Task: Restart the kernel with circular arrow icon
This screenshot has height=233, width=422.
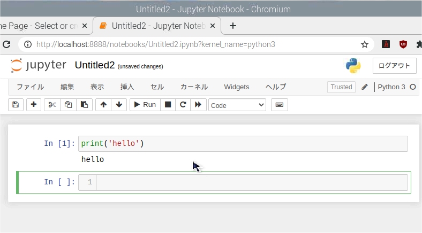Action: point(183,105)
